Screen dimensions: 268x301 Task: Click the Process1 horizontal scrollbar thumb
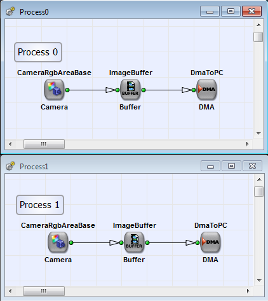44,291
